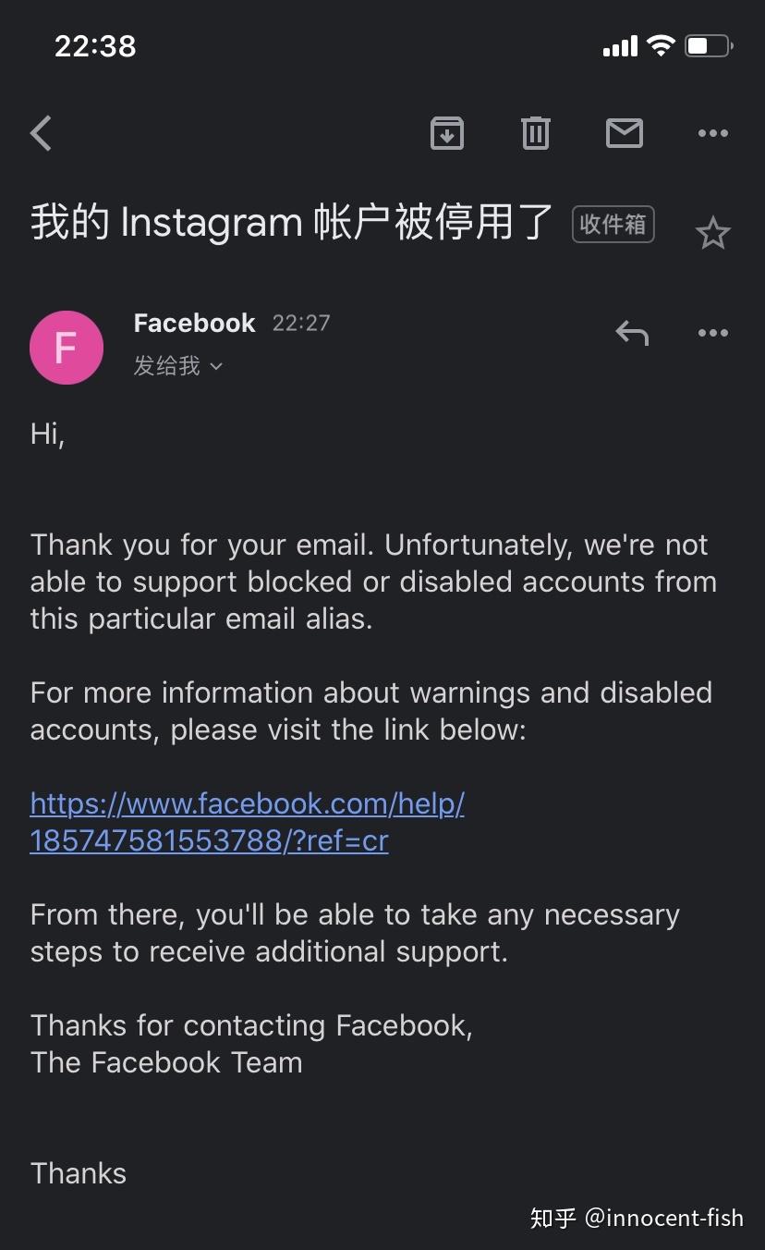Viewport: 765px width, 1250px height.
Task: Tap the status bar clock 22:38
Action: (95, 45)
